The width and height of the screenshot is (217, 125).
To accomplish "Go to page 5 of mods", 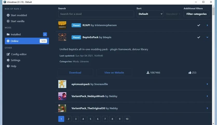I will (90, 119).
